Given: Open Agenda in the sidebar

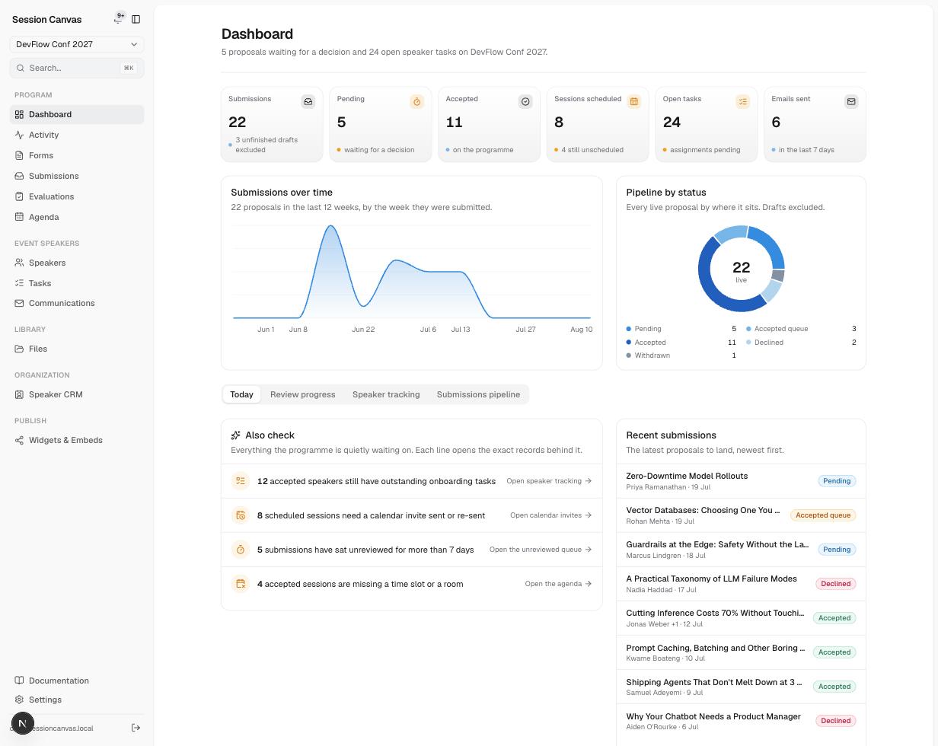Looking at the screenshot, I should point(77,217).
